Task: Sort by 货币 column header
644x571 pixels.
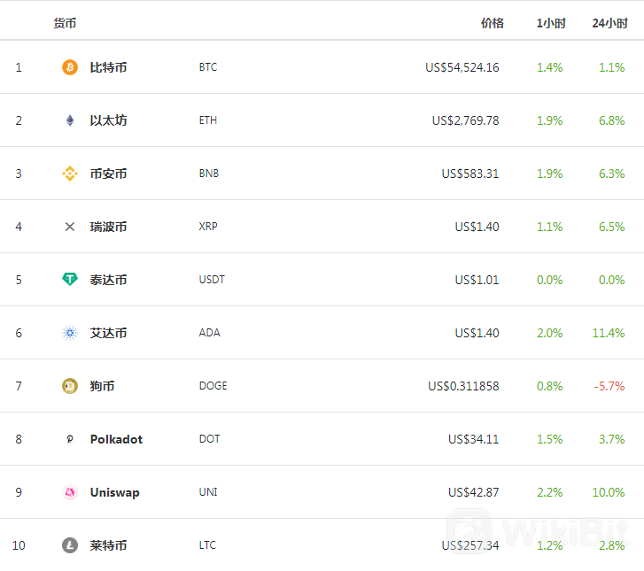Action: click(65, 23)
